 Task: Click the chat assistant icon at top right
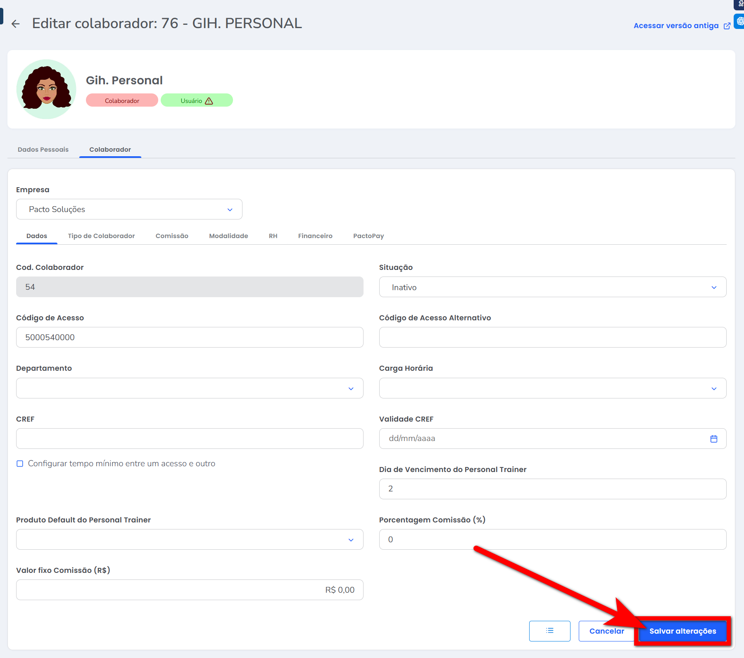pos(739,21)
